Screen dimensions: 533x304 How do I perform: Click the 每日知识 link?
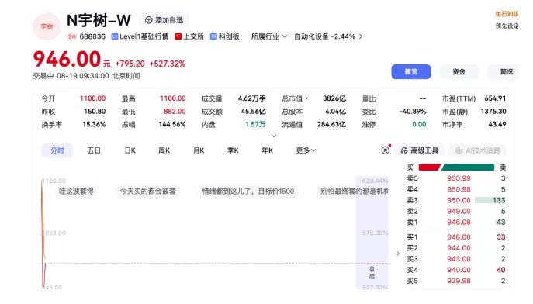pos(507,14)
